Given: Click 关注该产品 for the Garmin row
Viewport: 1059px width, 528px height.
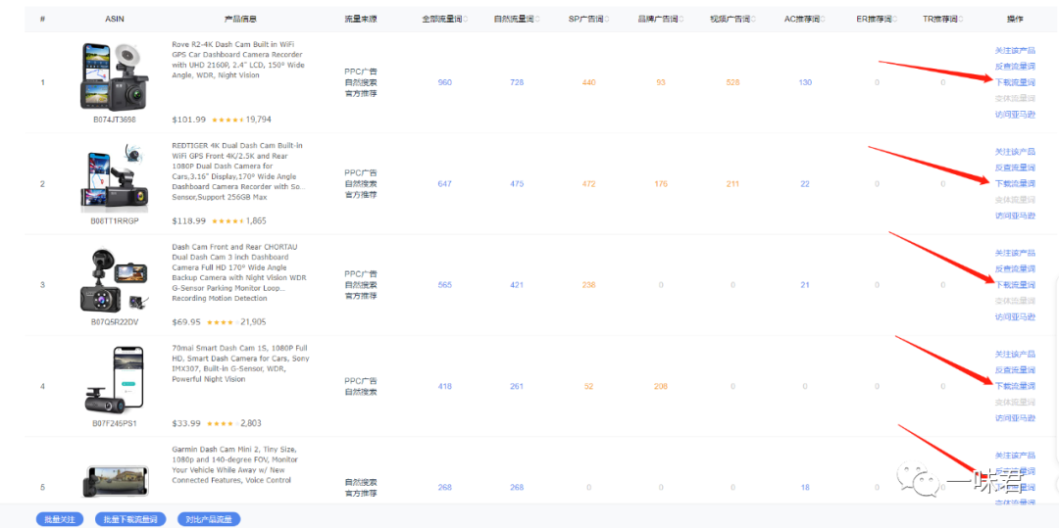Looking at the screenshot, I should (1015, 456).
